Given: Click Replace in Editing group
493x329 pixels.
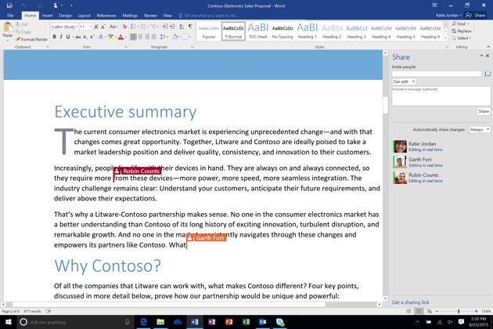Looking at the screenshot, I should (462, 31).
